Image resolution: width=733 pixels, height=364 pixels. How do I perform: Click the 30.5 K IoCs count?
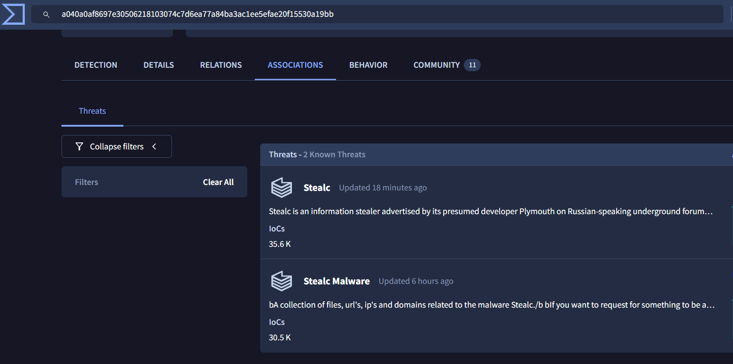(280, 337)
